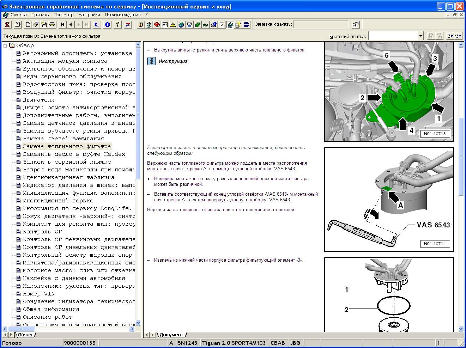Click the globe icon in the toolbar
Screen dimensions: 466x348
(181, 25)
